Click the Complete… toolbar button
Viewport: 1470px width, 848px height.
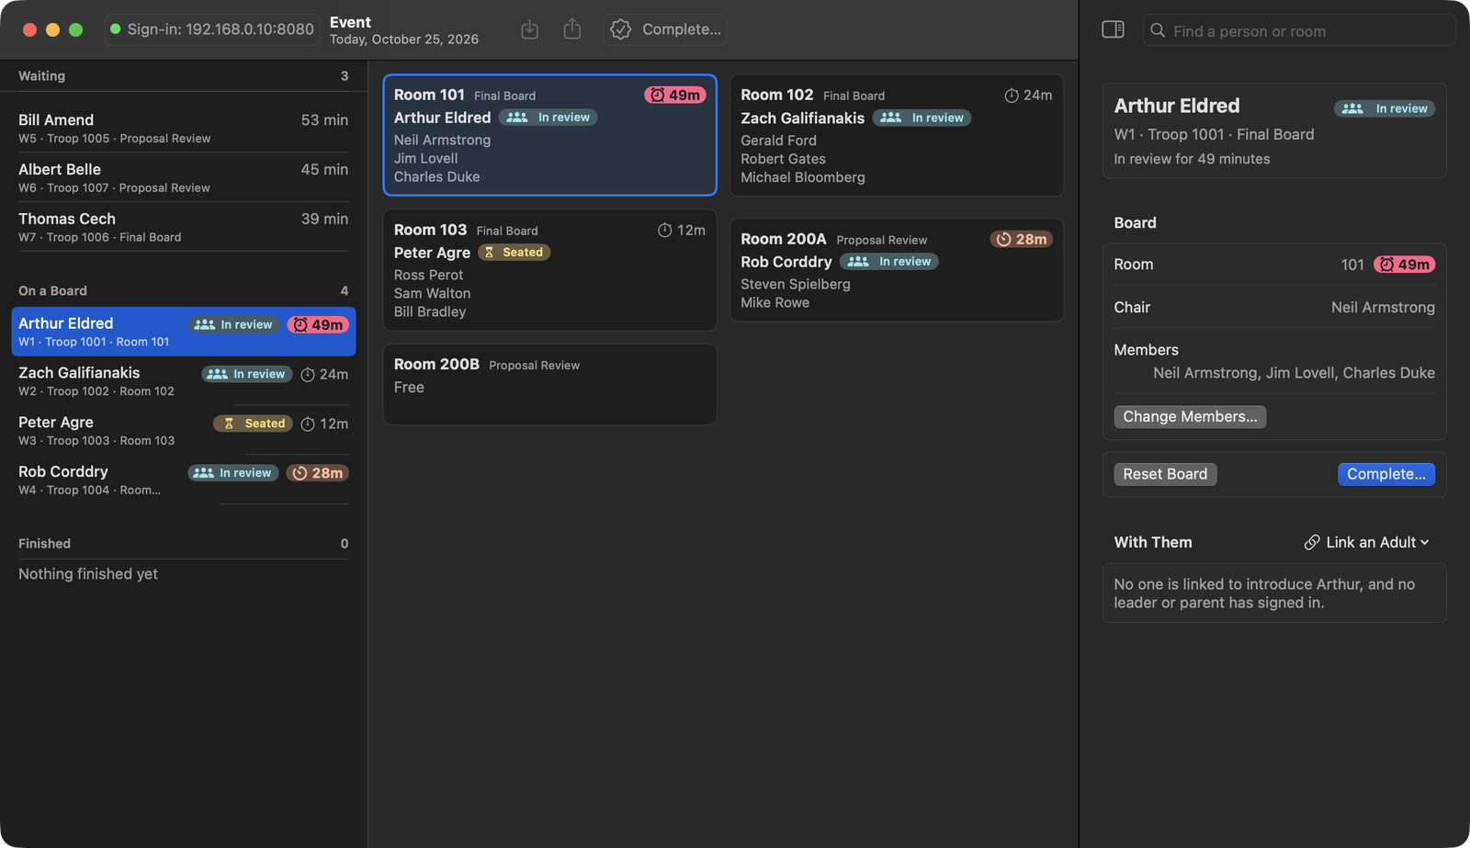[x=665, y=29]
